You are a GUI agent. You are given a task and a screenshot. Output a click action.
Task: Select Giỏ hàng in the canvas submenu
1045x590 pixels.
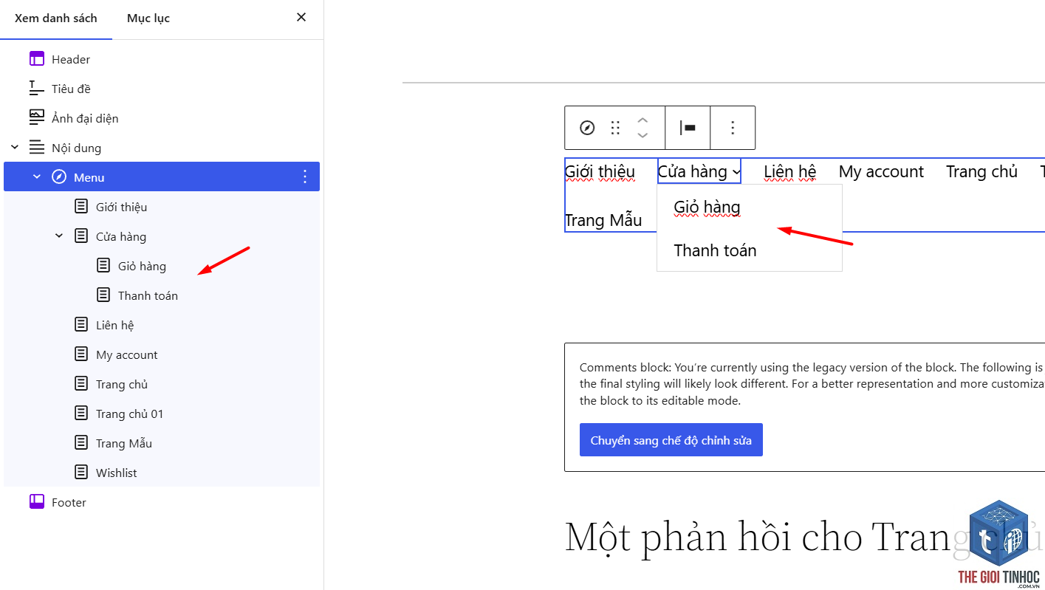coord(707,207)
